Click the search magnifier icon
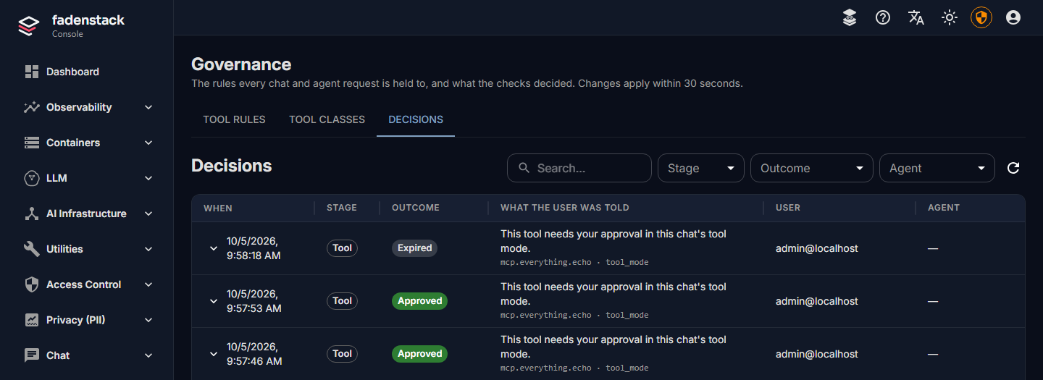1043x380 pixels. tap(524, 168)
